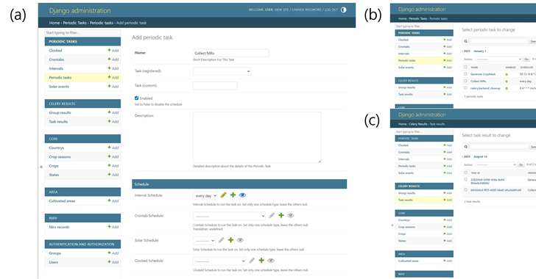Image resolution: width=536 pixels, height=279 pixels.
Task: Add new Crontab Schedule with green plus
Action: pos(281,215)
